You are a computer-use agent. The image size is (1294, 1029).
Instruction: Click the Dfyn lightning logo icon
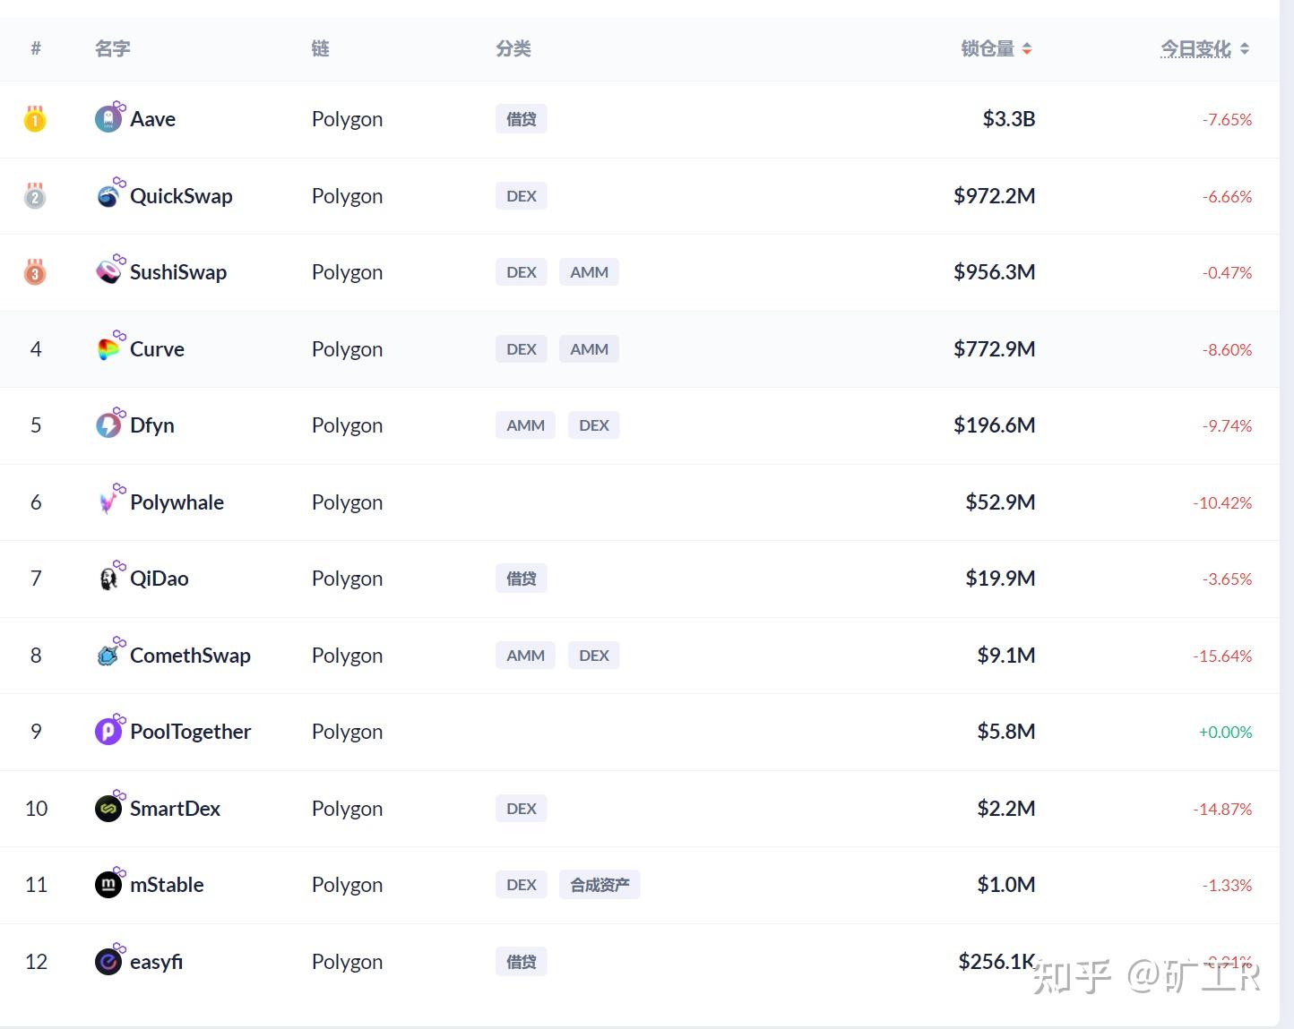pos(108,425)
